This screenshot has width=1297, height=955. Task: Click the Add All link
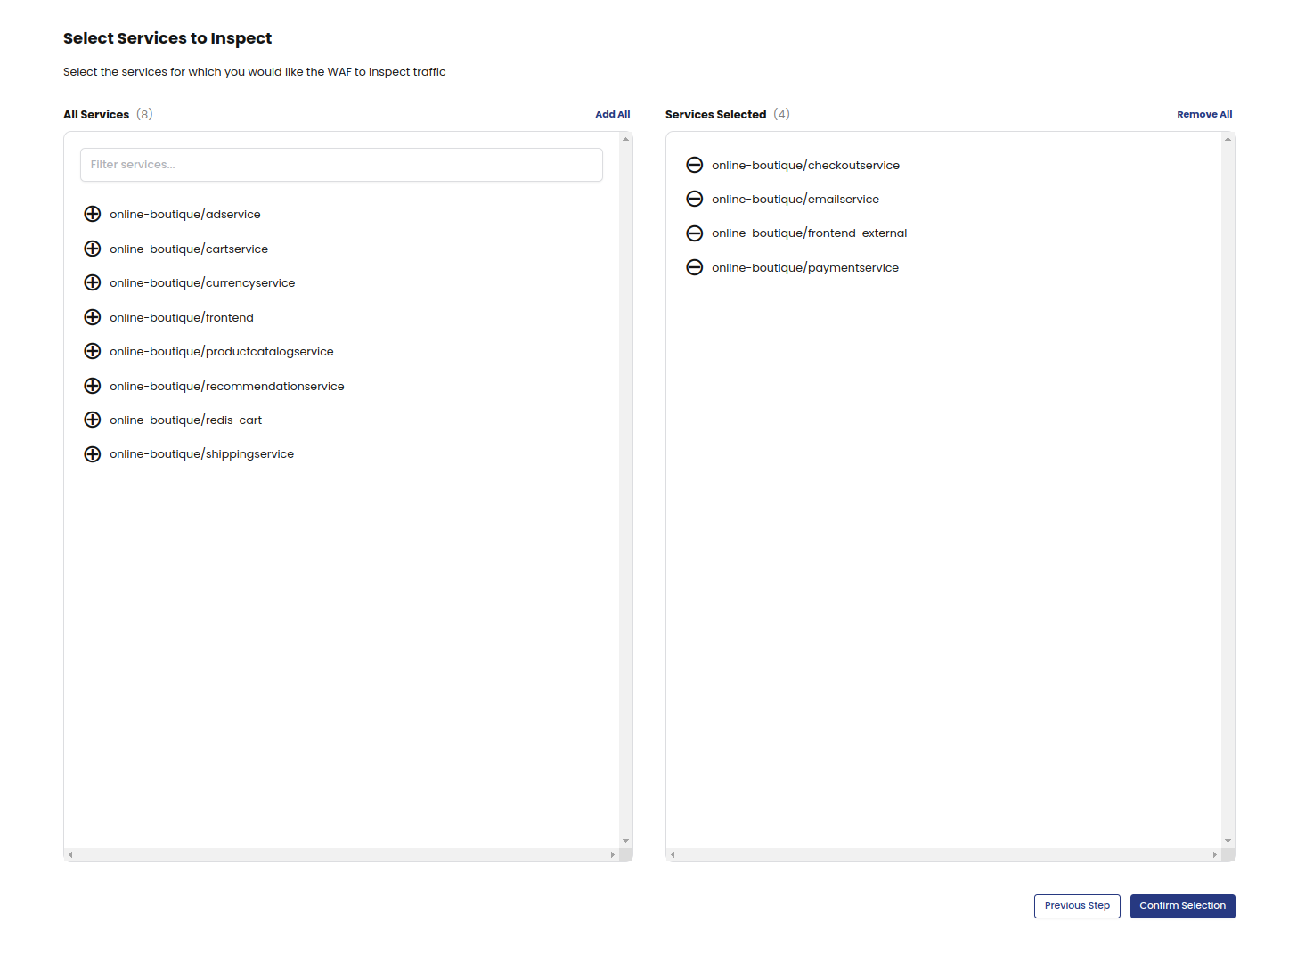(612, 114)
